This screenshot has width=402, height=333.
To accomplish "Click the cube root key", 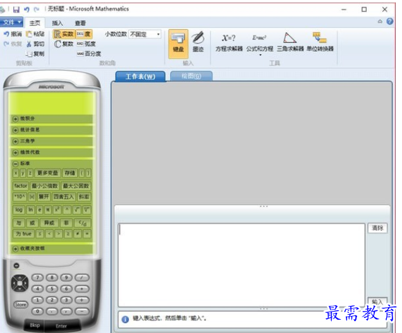I will pos(87,210).
